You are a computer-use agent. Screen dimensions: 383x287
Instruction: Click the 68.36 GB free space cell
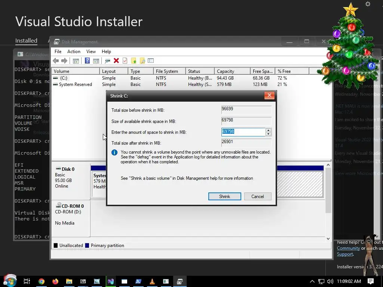(261, 78)
